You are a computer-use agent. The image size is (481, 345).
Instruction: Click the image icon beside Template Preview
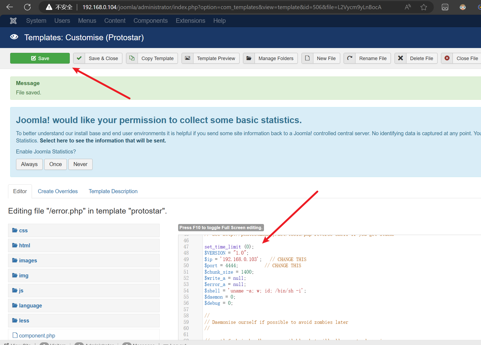188,58
